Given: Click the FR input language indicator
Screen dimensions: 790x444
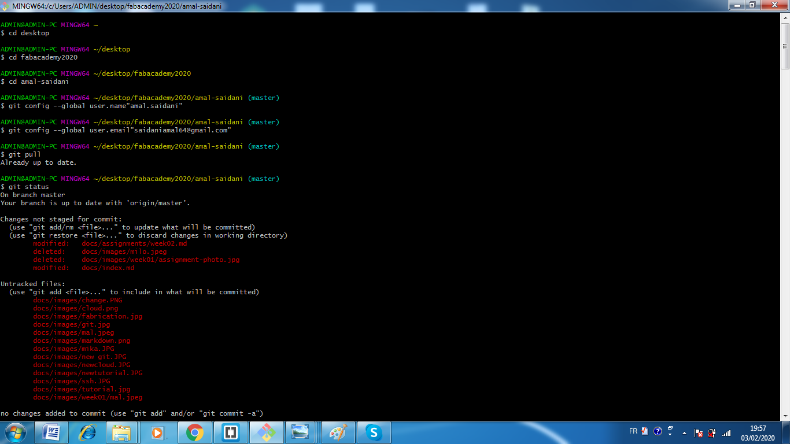Looking at the screenshot, I should [633, 431].
